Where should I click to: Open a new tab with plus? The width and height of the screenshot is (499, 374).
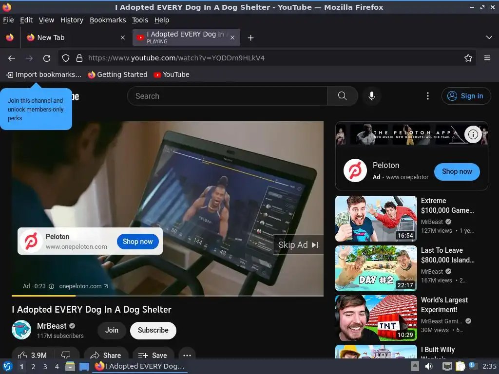coord(251,38)
